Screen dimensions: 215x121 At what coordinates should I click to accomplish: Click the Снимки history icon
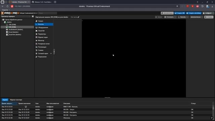pyautogui.click(x=37, y=50)
